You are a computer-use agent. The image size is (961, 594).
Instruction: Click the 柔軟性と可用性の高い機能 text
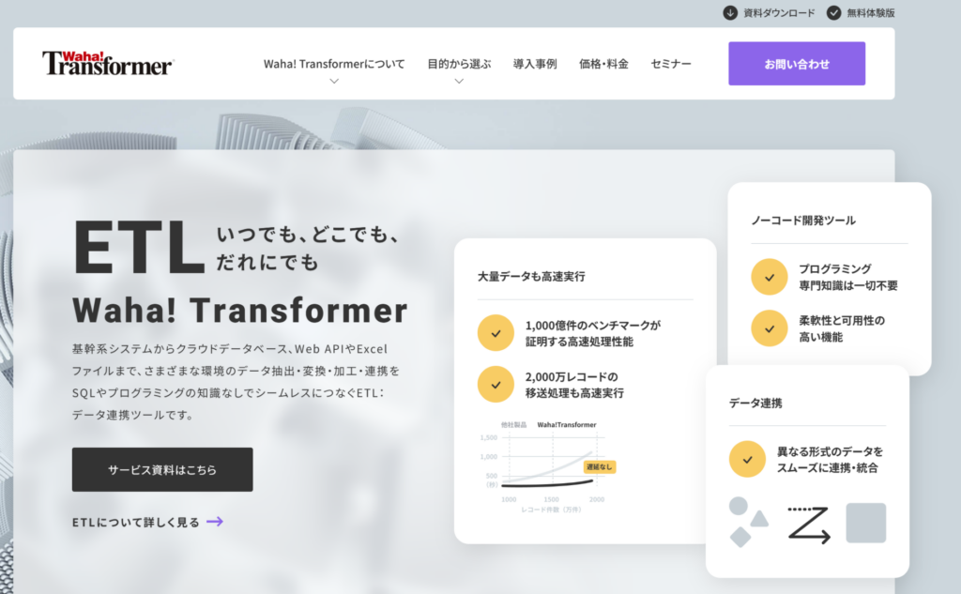[x=842, y=328]
